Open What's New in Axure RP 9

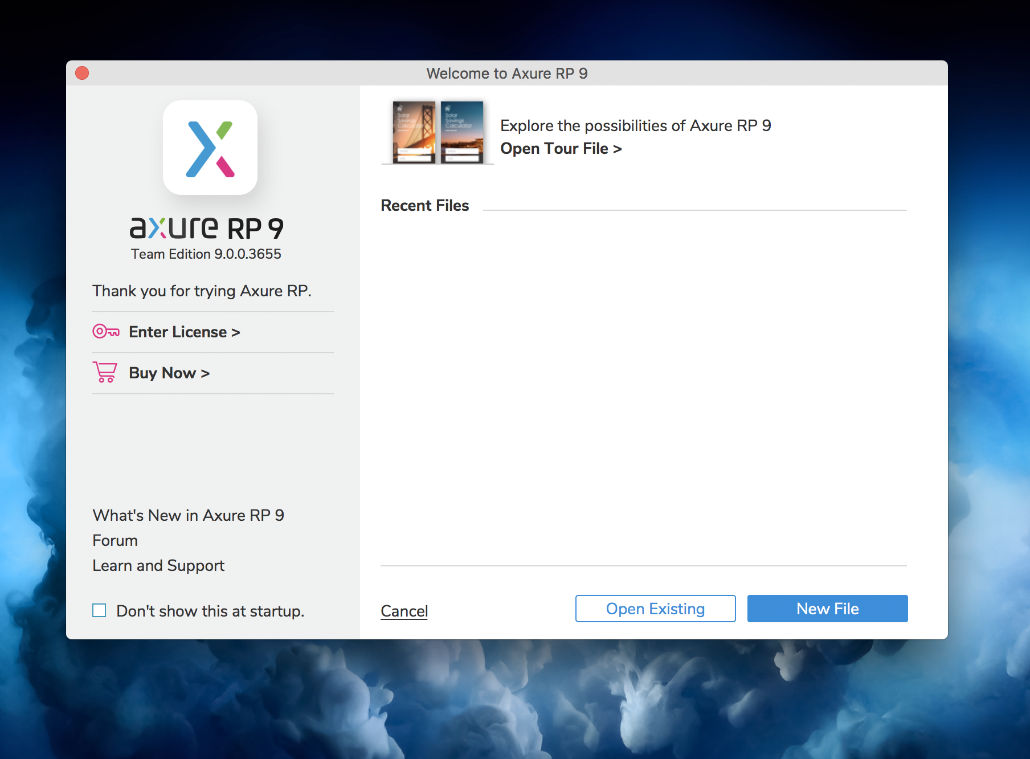point(189,515)
